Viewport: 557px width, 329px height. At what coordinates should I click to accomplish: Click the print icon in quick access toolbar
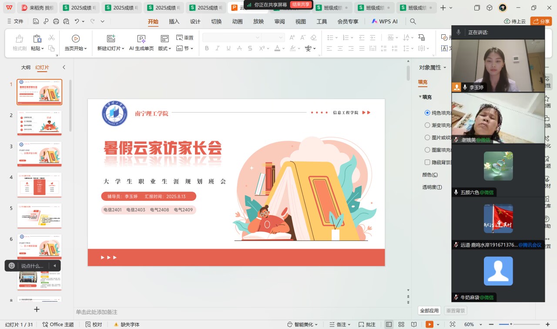pyautogui.click(x=56, y=21)
